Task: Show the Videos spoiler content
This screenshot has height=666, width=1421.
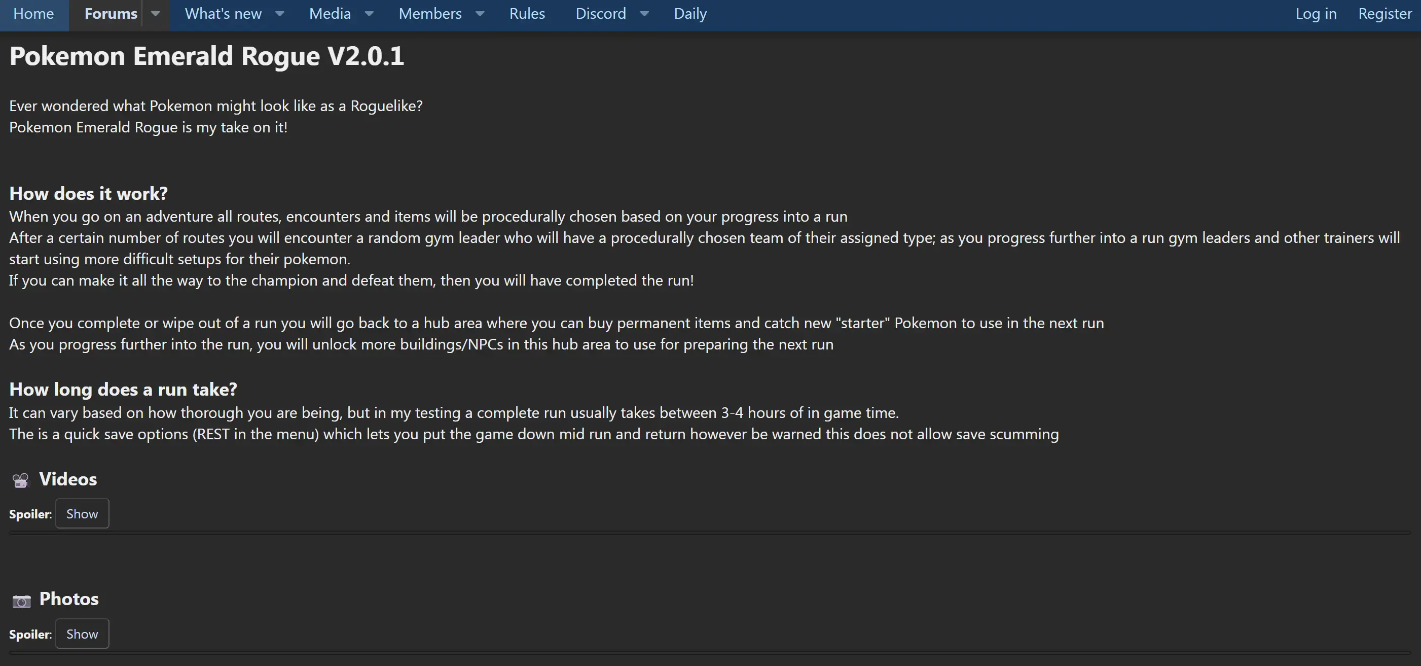Action: (82, 514)
